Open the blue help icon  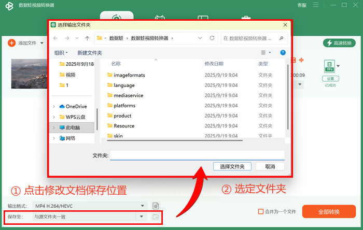283,52
